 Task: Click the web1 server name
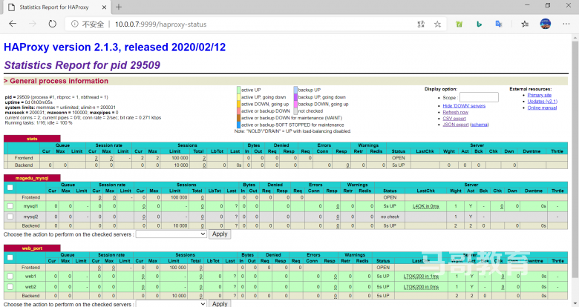(x=30, y=277)
